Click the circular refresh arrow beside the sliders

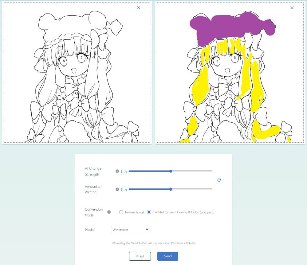pyautogui.click(x=219, y=180)
